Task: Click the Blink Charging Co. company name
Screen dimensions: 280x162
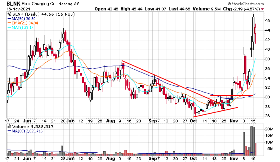Action: point(39,4)
